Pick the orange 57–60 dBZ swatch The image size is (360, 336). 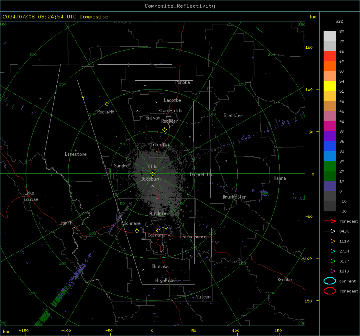(x=330, y=66)
